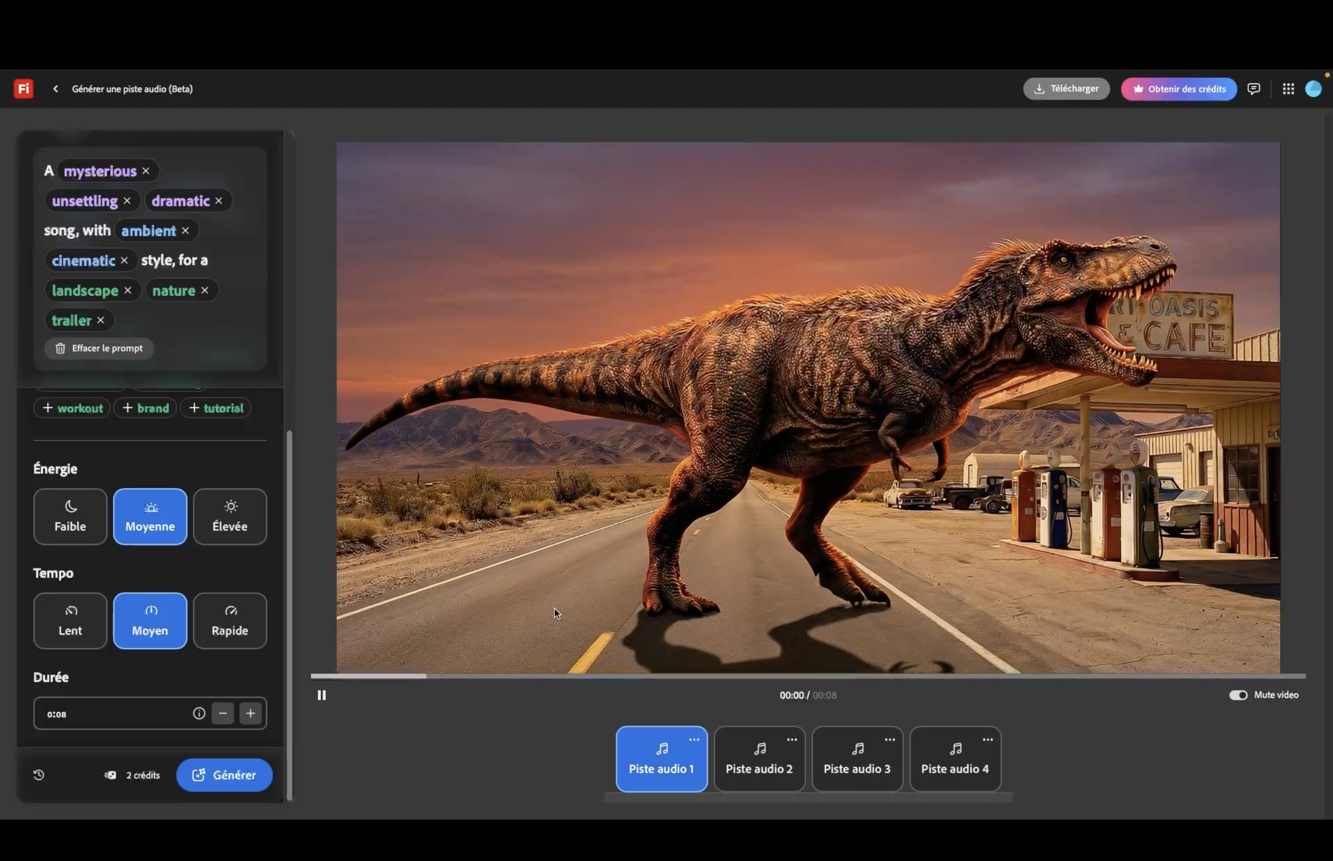Toggle the Mute video switch
The image size is (1333, 861).
(1238, 695)
